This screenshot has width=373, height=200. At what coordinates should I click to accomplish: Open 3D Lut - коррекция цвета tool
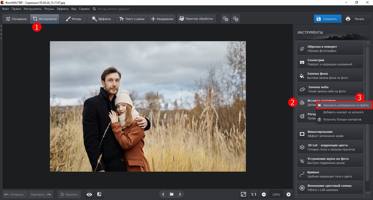[x=330, y=147]
